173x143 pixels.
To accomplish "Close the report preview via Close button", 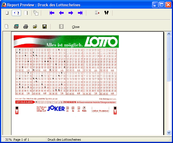I will pos(76,27).
